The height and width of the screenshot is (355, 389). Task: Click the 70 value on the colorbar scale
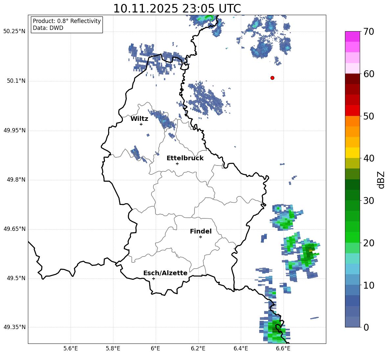[369, 32]
